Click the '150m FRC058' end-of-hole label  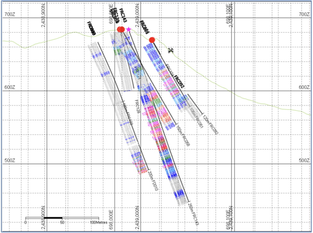tap(183, 136)
